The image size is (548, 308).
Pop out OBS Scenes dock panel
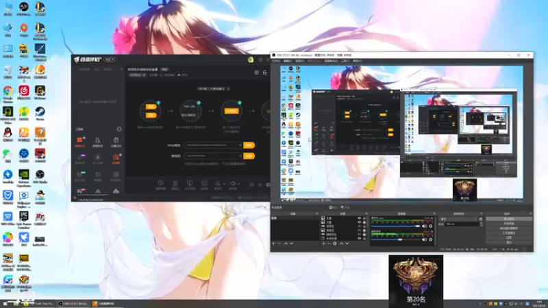317,214
